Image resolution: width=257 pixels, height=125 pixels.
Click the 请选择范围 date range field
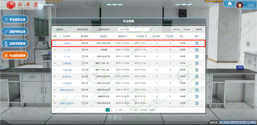(133, 29)
